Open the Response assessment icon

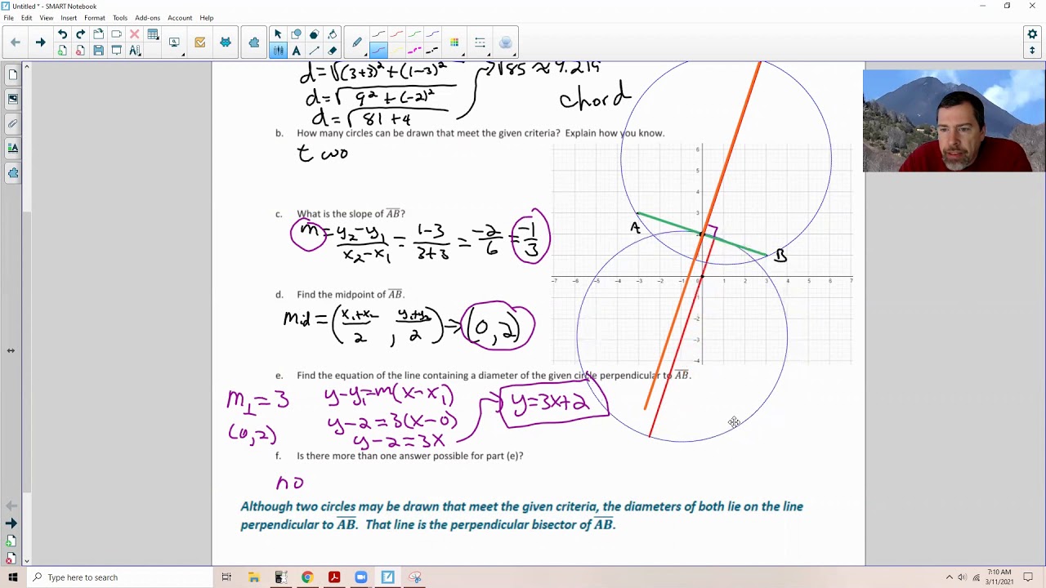(200, 42)
